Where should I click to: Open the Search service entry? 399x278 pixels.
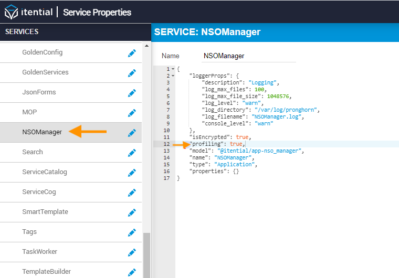71,152
